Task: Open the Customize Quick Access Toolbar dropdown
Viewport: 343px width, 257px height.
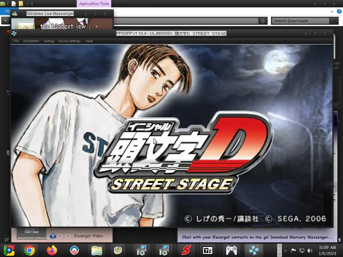Action: click(27, 4)
